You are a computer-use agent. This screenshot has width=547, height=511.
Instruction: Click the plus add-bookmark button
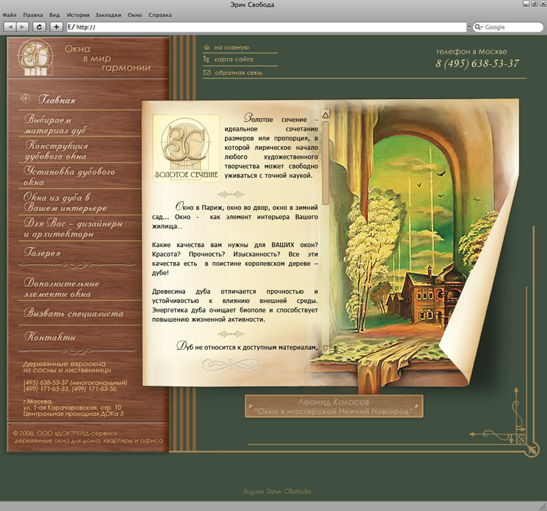56,27
